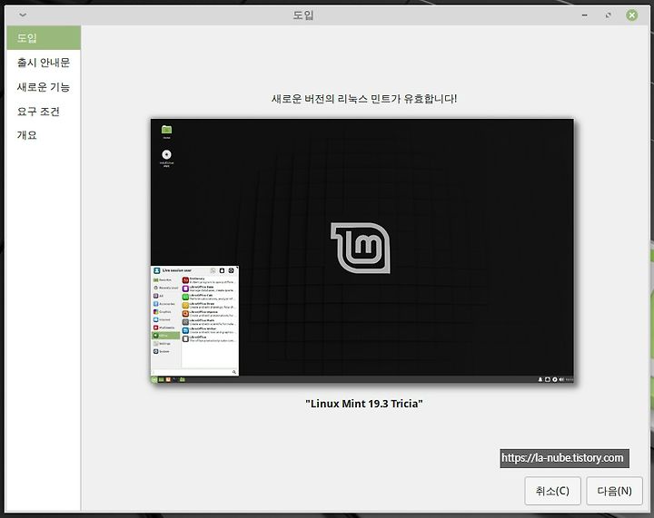Go to the 요구 조건 page
Image resolution: width=654 pixels, height=518 pixels.
click(x=44, y=112)
